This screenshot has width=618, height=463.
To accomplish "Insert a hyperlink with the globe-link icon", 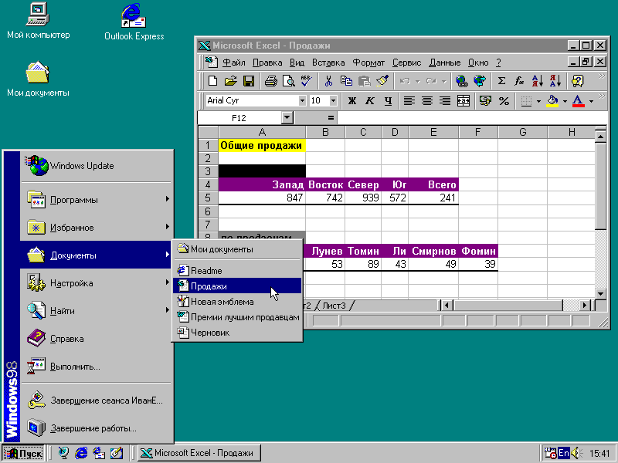I will point(461,81).
